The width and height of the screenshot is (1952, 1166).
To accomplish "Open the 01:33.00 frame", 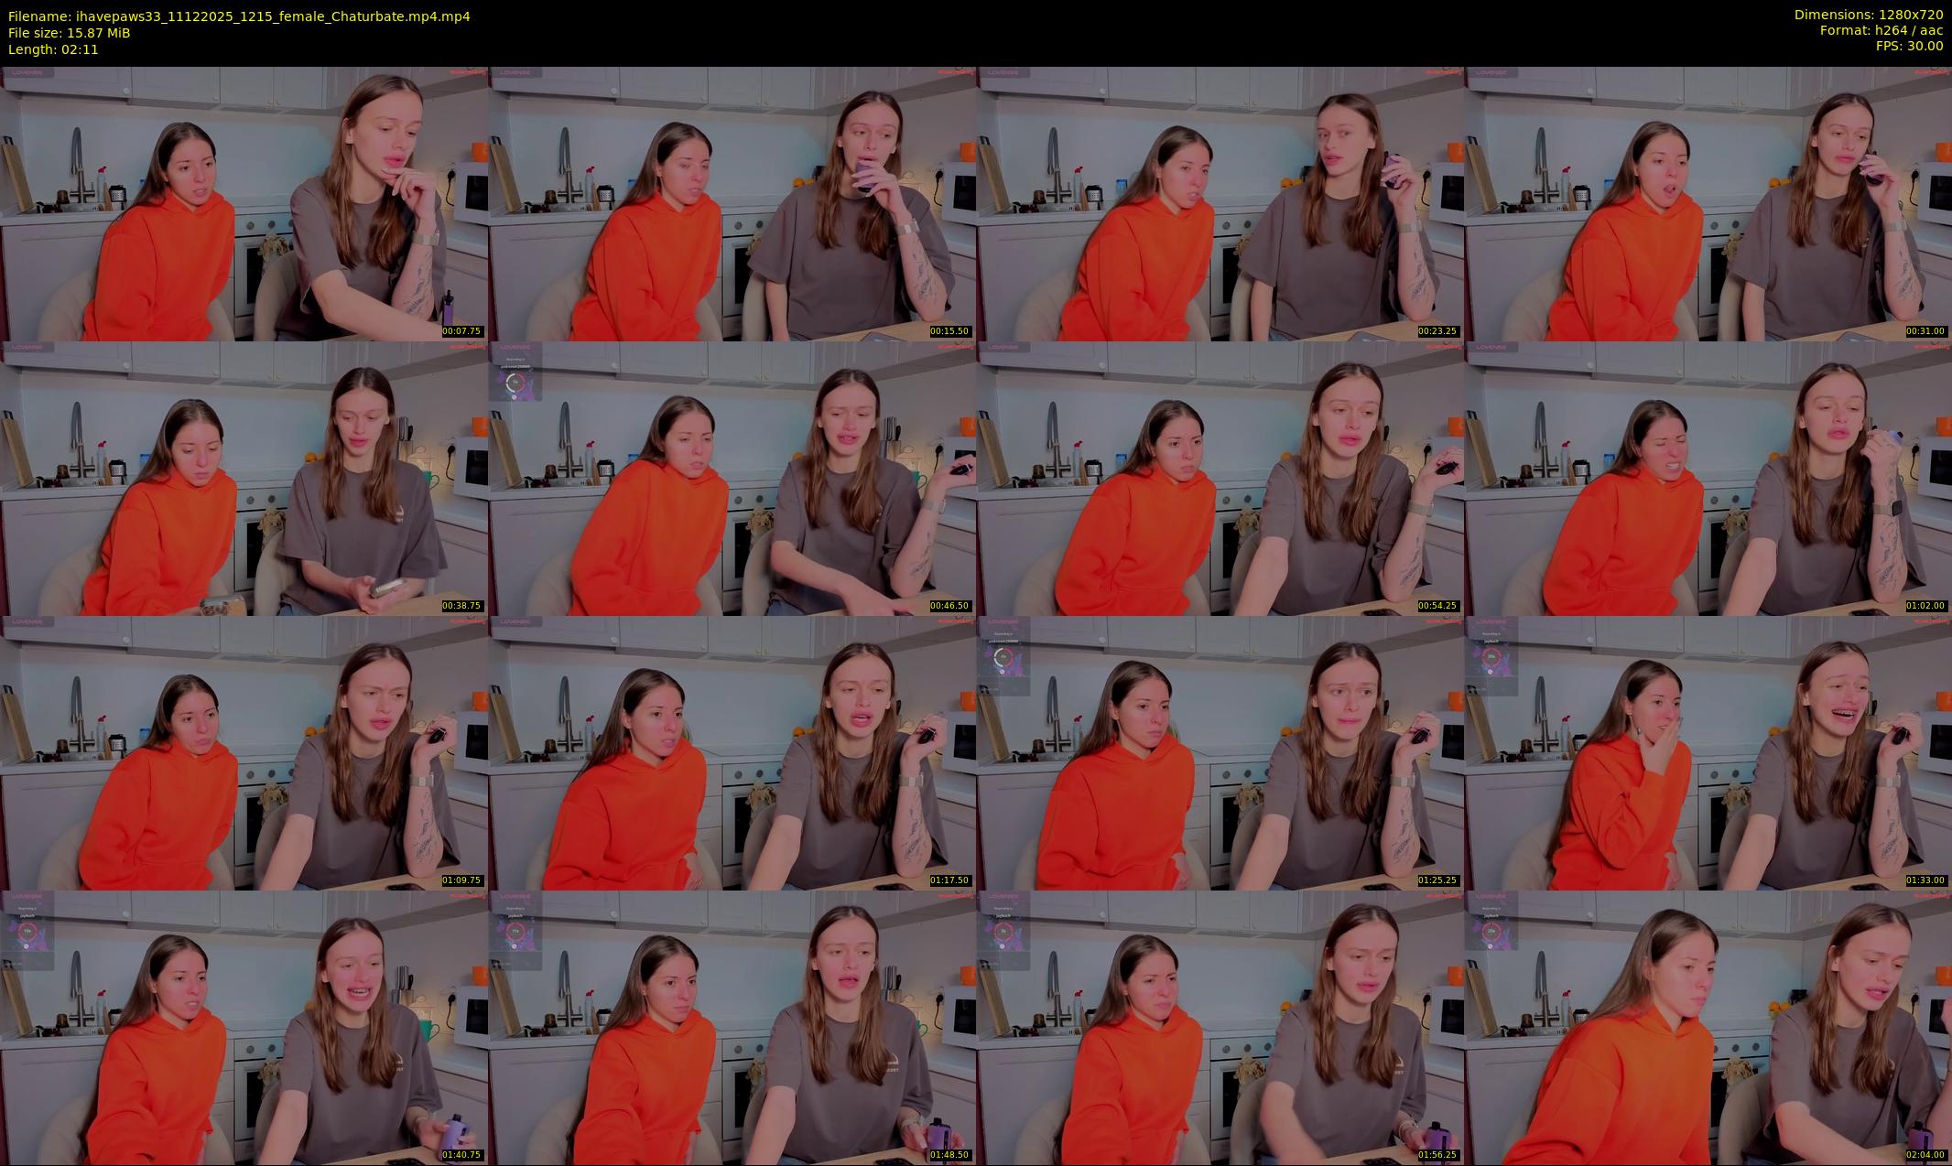I will click(x=1708, y=752).
